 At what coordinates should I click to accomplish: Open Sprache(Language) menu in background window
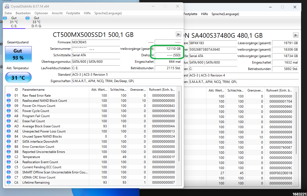[225, 14]
